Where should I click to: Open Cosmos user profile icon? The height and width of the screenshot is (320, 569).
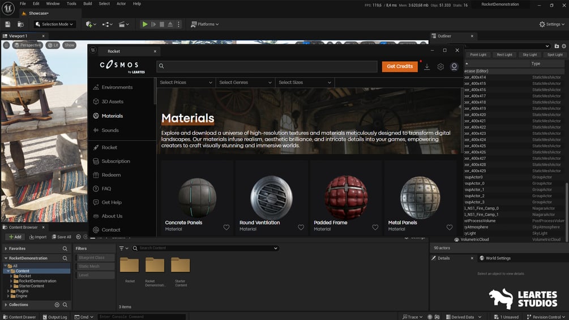pos(454,67)
